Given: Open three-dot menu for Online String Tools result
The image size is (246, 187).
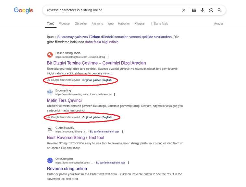Looking at the screenshot, I should click(x=108, y=57).
